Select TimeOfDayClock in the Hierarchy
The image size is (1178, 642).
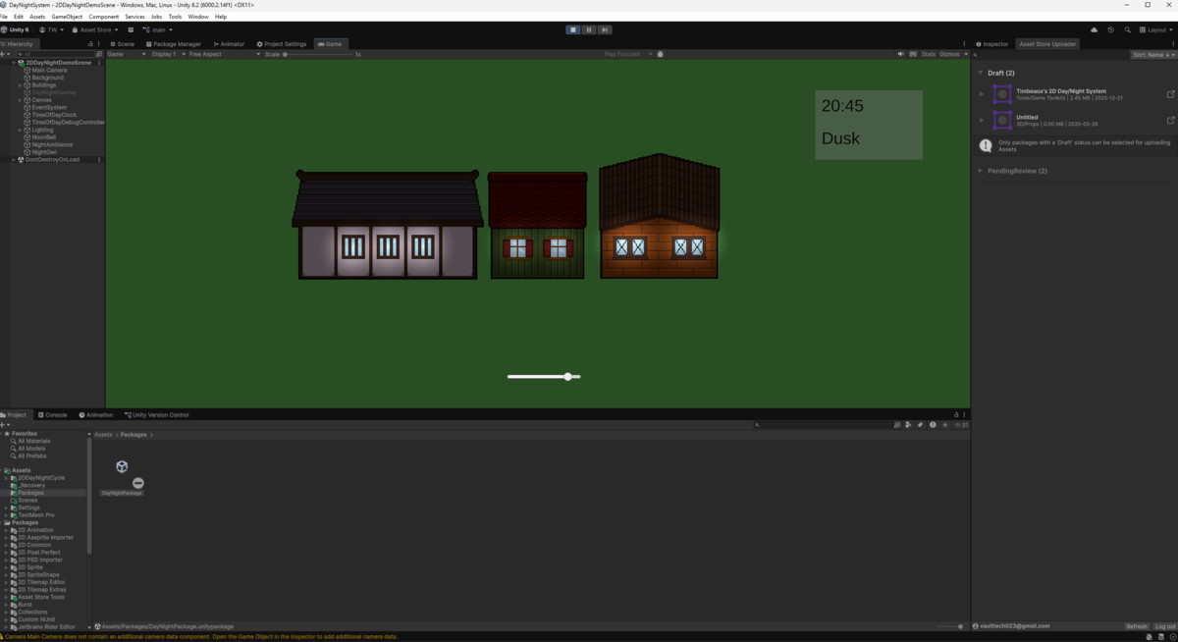[x=53, y=115]
